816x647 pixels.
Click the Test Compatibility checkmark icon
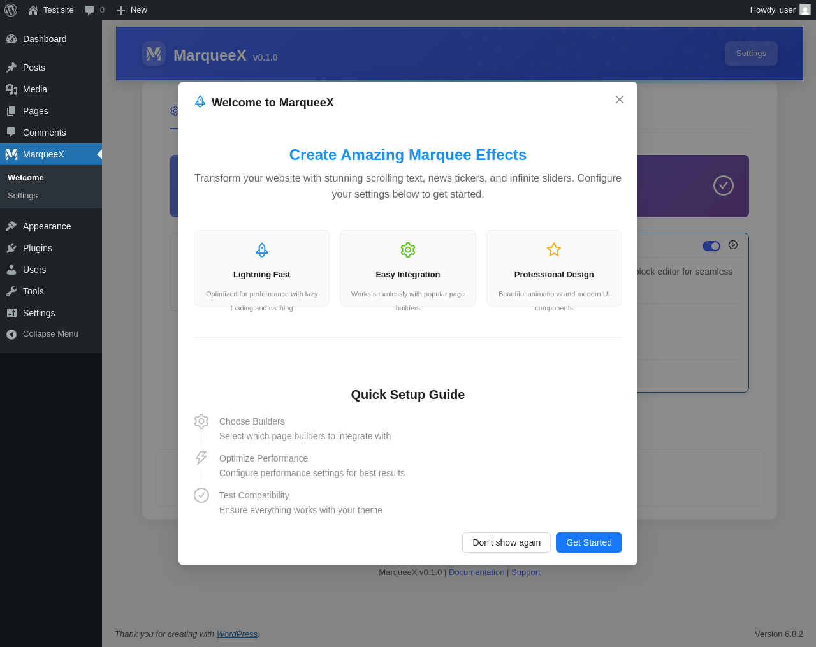pos(201,495)
